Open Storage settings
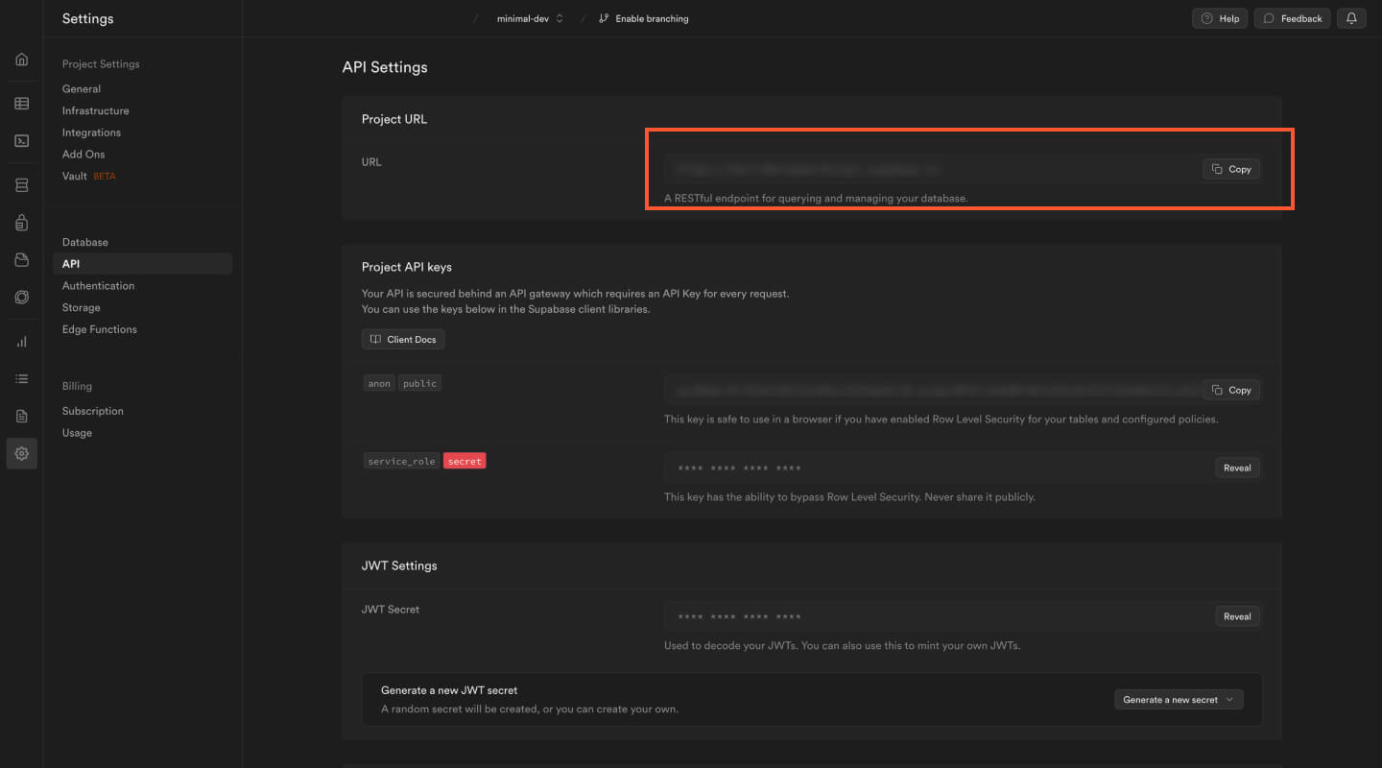1382x768 pixels. [x=81, y=307]
